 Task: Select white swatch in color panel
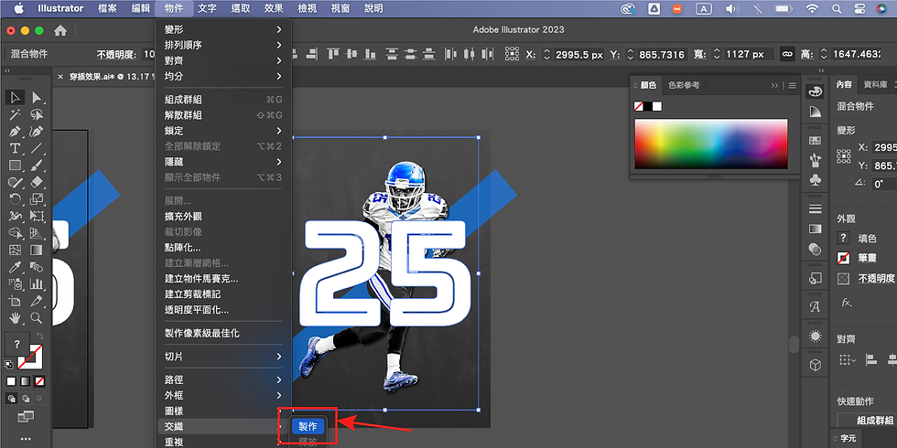[657, 106]
